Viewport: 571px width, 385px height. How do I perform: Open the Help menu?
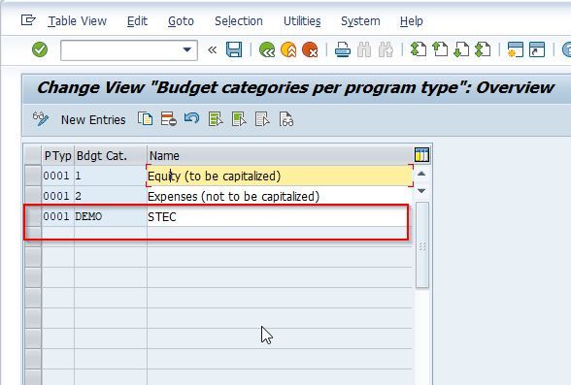point(411,21)
